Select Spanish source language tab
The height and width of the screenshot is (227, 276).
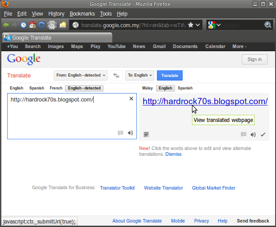pos(36,88)
